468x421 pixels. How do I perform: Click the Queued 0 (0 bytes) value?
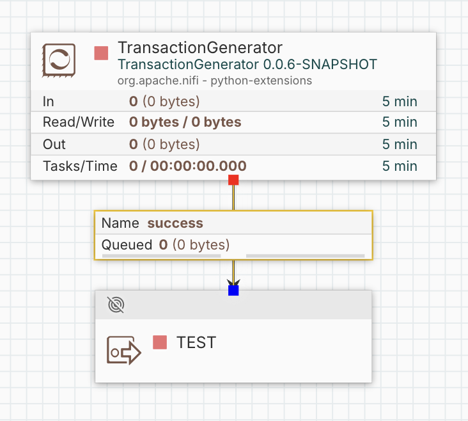click(194, 244)
